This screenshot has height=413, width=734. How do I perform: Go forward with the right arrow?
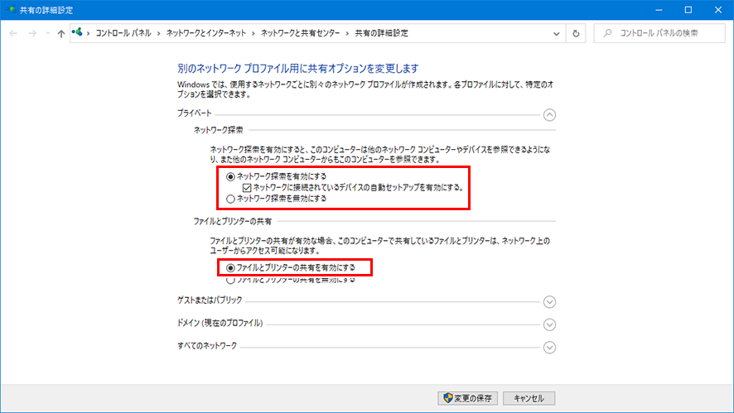pyautogui.click(x=32, y=33)
